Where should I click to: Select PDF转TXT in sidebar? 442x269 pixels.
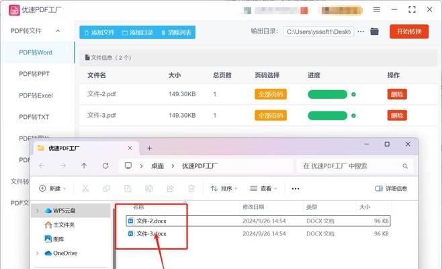(x=34, y=117)
